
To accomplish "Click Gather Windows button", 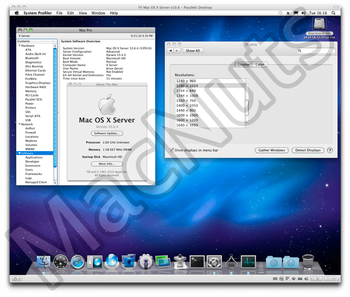I will click(x=272, y=151).
